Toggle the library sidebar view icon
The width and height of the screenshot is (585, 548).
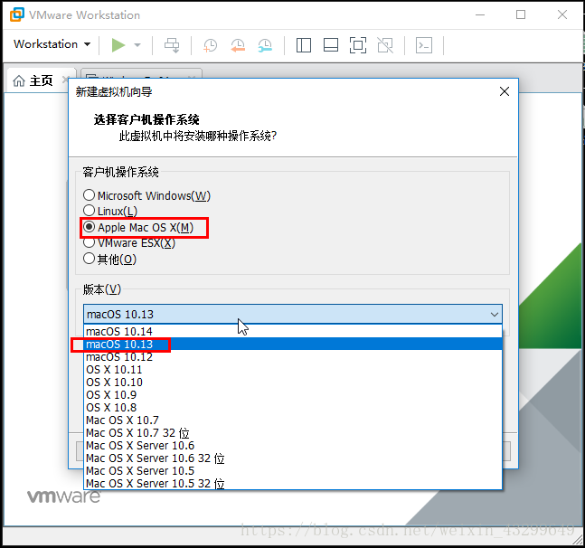coord(304,45)
